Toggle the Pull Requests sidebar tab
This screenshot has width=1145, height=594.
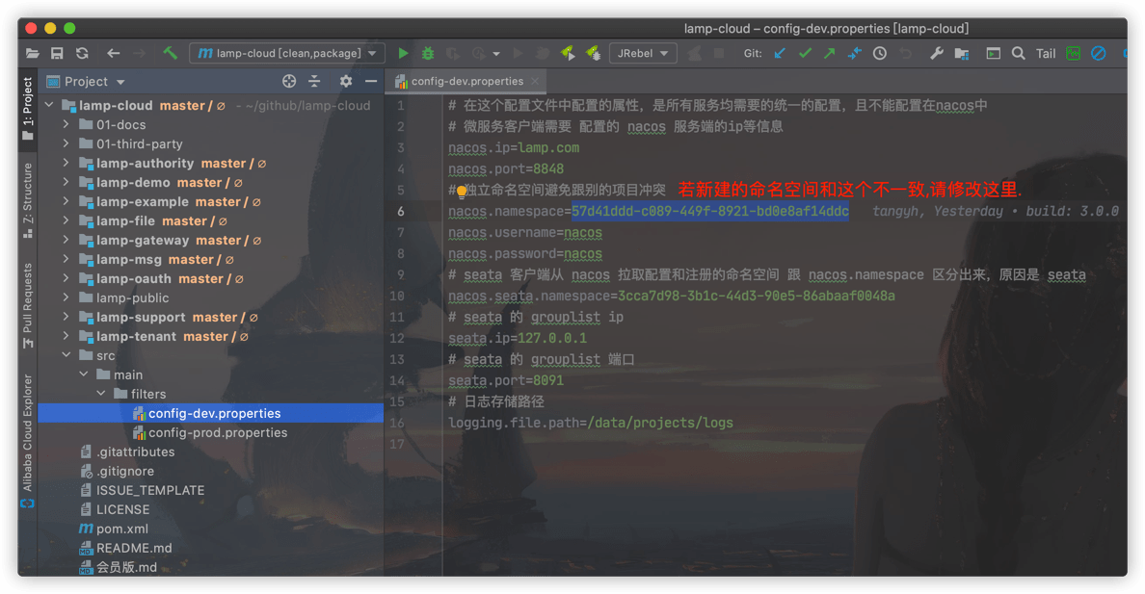pyautogui.click(x=28, y=304)
